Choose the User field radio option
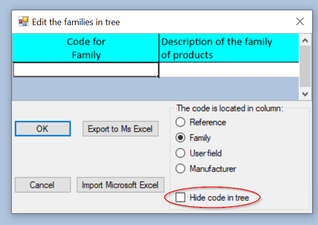 pos(180,153)
